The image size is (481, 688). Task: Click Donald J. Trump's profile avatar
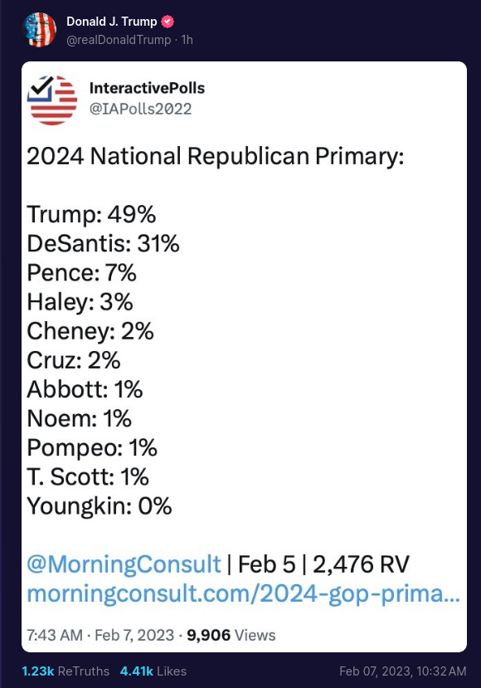[x=39, y=30]
